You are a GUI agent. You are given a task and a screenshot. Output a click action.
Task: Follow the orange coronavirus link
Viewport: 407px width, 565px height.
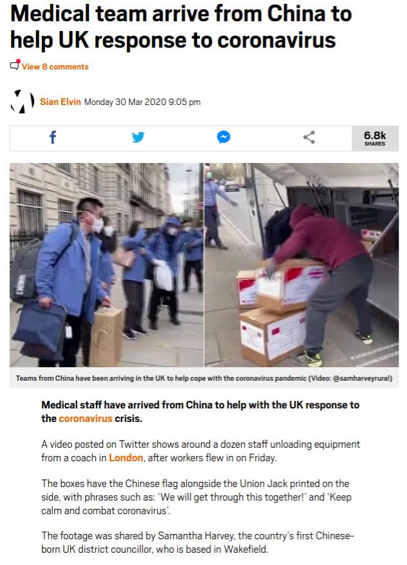pyautogui.click(x=86, y=419)
